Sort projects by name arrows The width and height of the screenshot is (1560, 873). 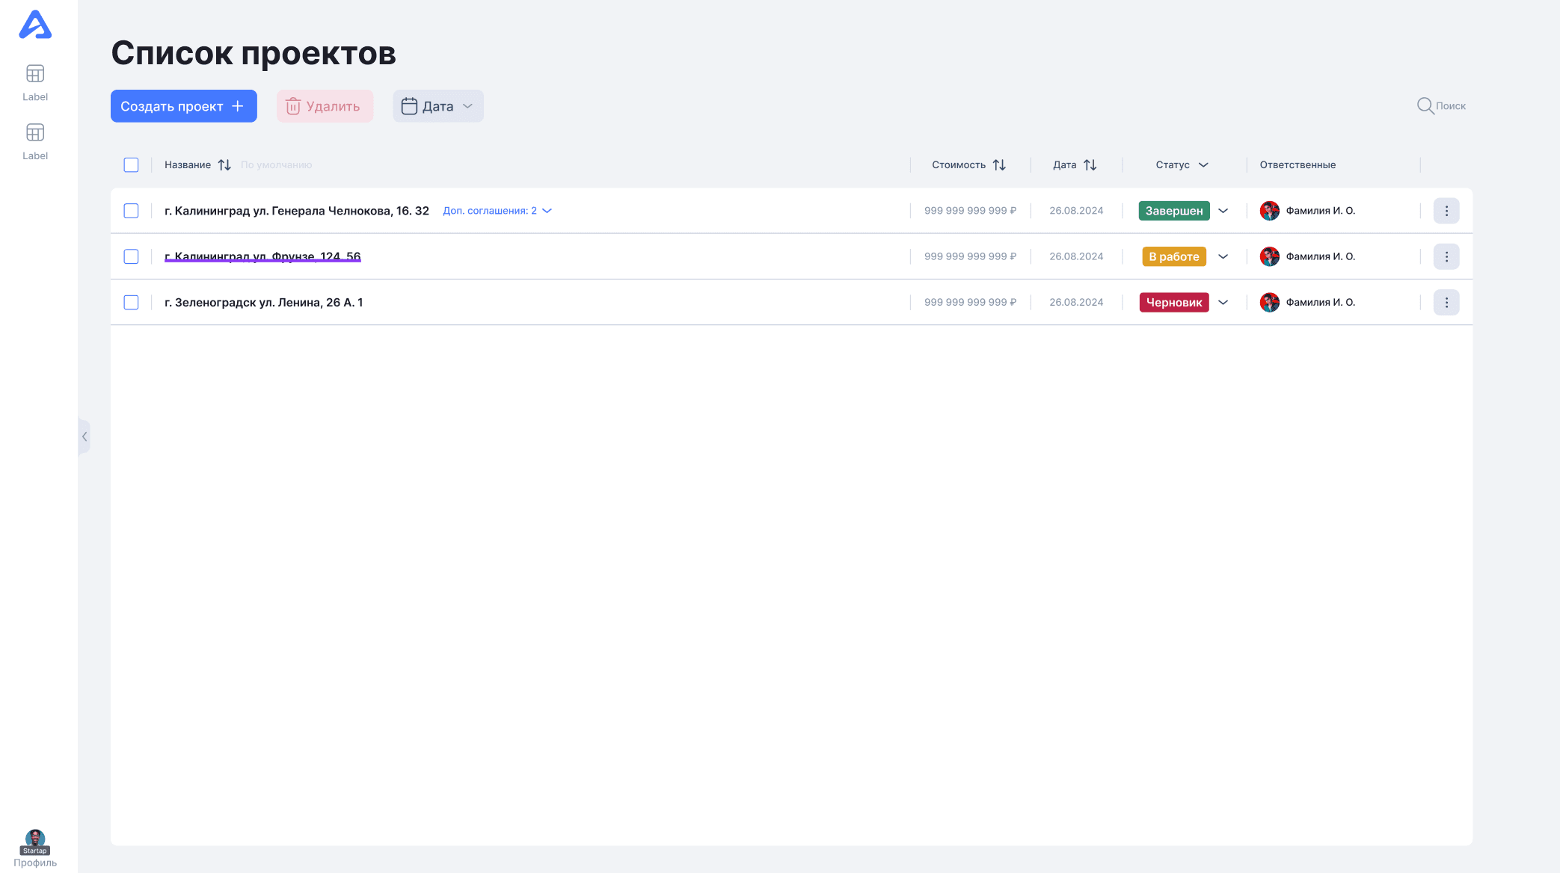[224, 165]
